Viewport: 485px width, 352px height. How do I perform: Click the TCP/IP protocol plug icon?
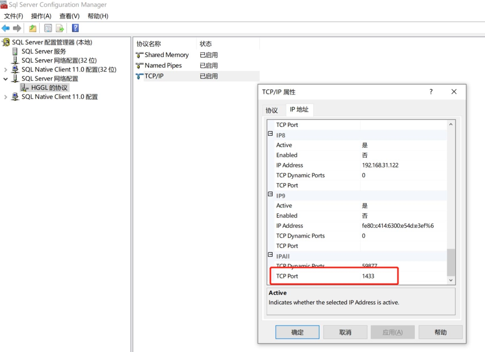point(139,76)
